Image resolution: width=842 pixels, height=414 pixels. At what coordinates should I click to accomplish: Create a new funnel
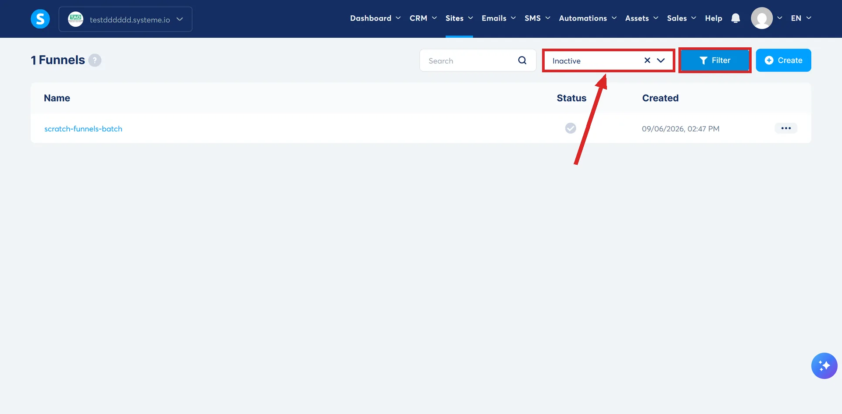[783, 60]
